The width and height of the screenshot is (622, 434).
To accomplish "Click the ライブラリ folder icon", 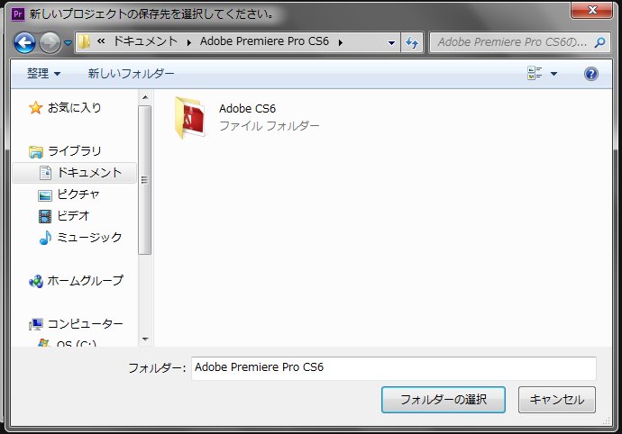I will pos(35,151).
